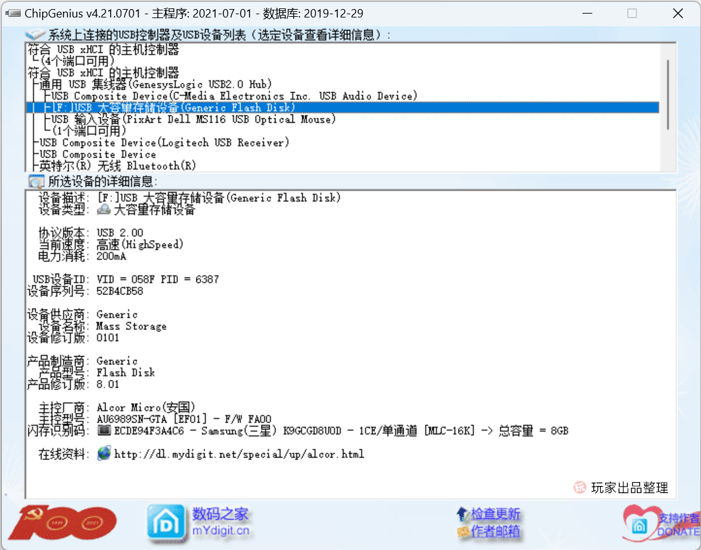Click the drive icon beside device type

(104, 208)
